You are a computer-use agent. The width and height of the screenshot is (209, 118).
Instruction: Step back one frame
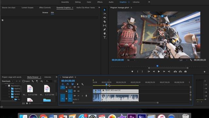[154, 71]
